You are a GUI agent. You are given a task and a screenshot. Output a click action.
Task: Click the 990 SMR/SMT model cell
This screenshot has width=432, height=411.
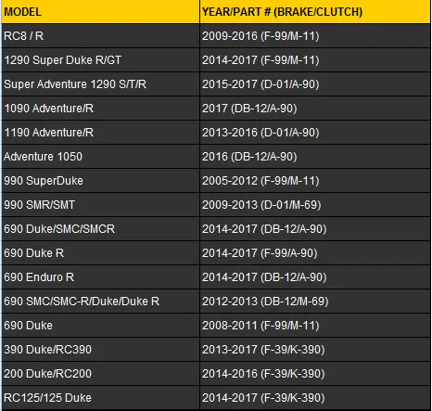tap(101, 205)
